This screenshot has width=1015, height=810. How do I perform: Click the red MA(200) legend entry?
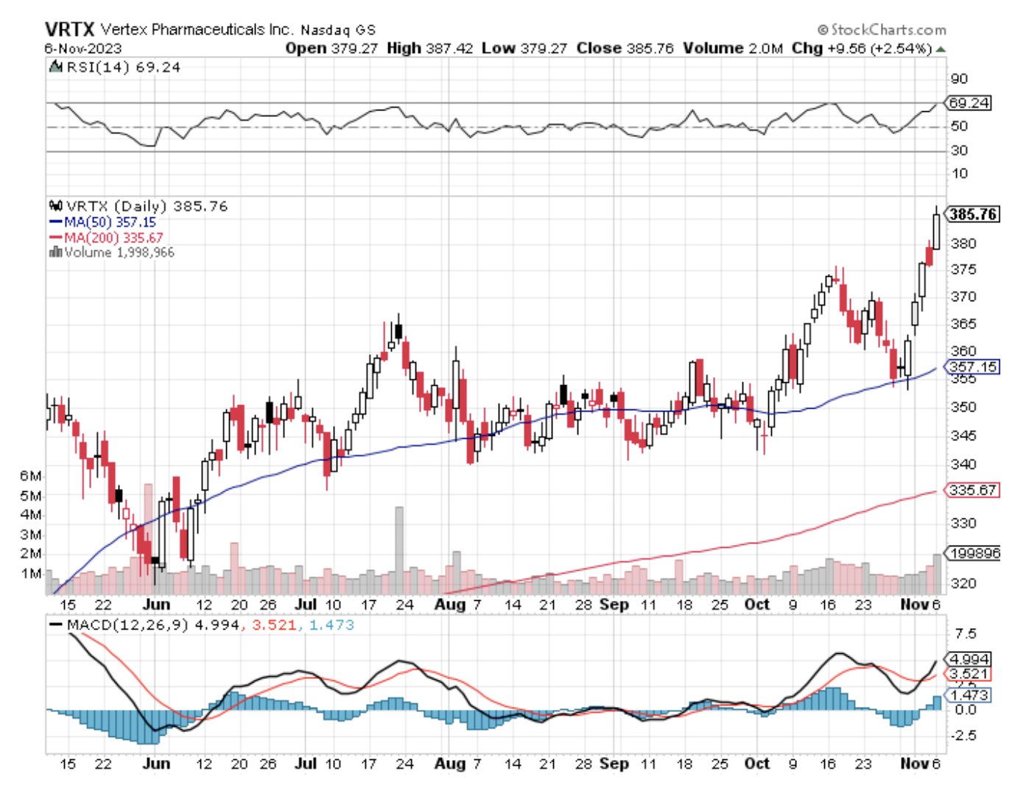(x=105, y=238)
